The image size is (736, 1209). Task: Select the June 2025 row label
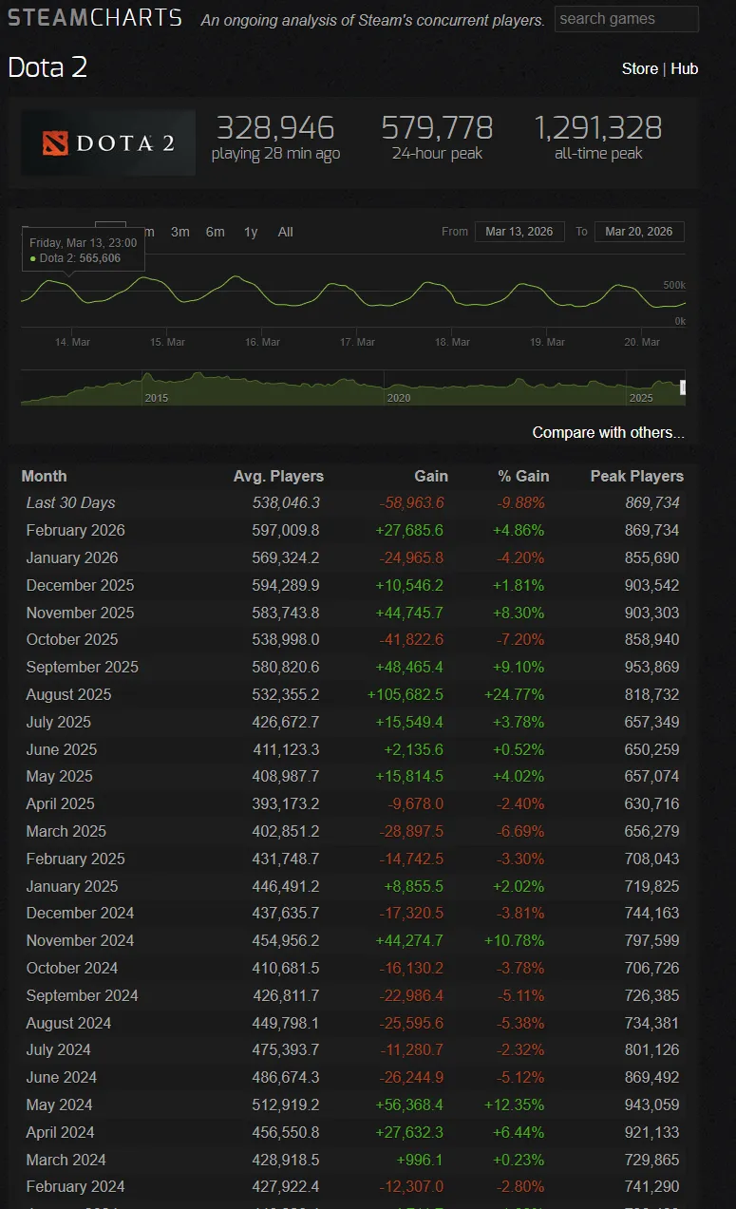point(62,749)
